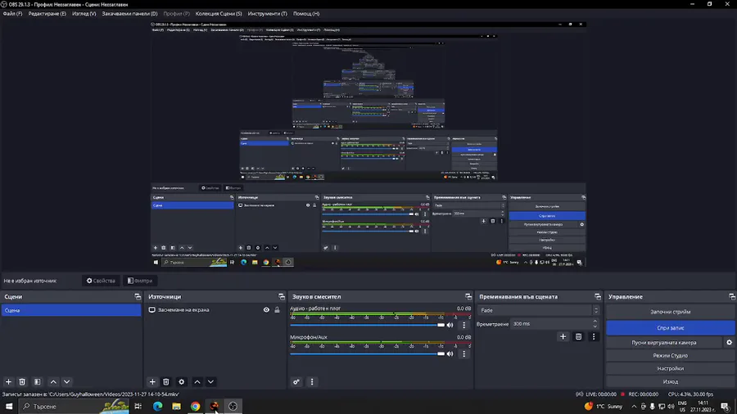Add a new scene in Сцени panel
This screenshot has height=414, width=737.
(x=8, y=381)
